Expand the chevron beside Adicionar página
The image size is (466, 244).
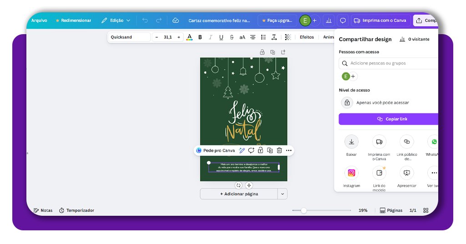[x=283, y=194]
